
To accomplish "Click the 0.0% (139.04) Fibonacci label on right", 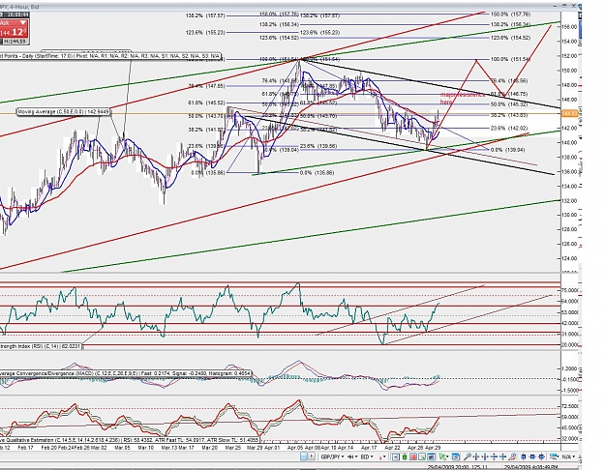I will pyautogui.click(x=507, y=150).
